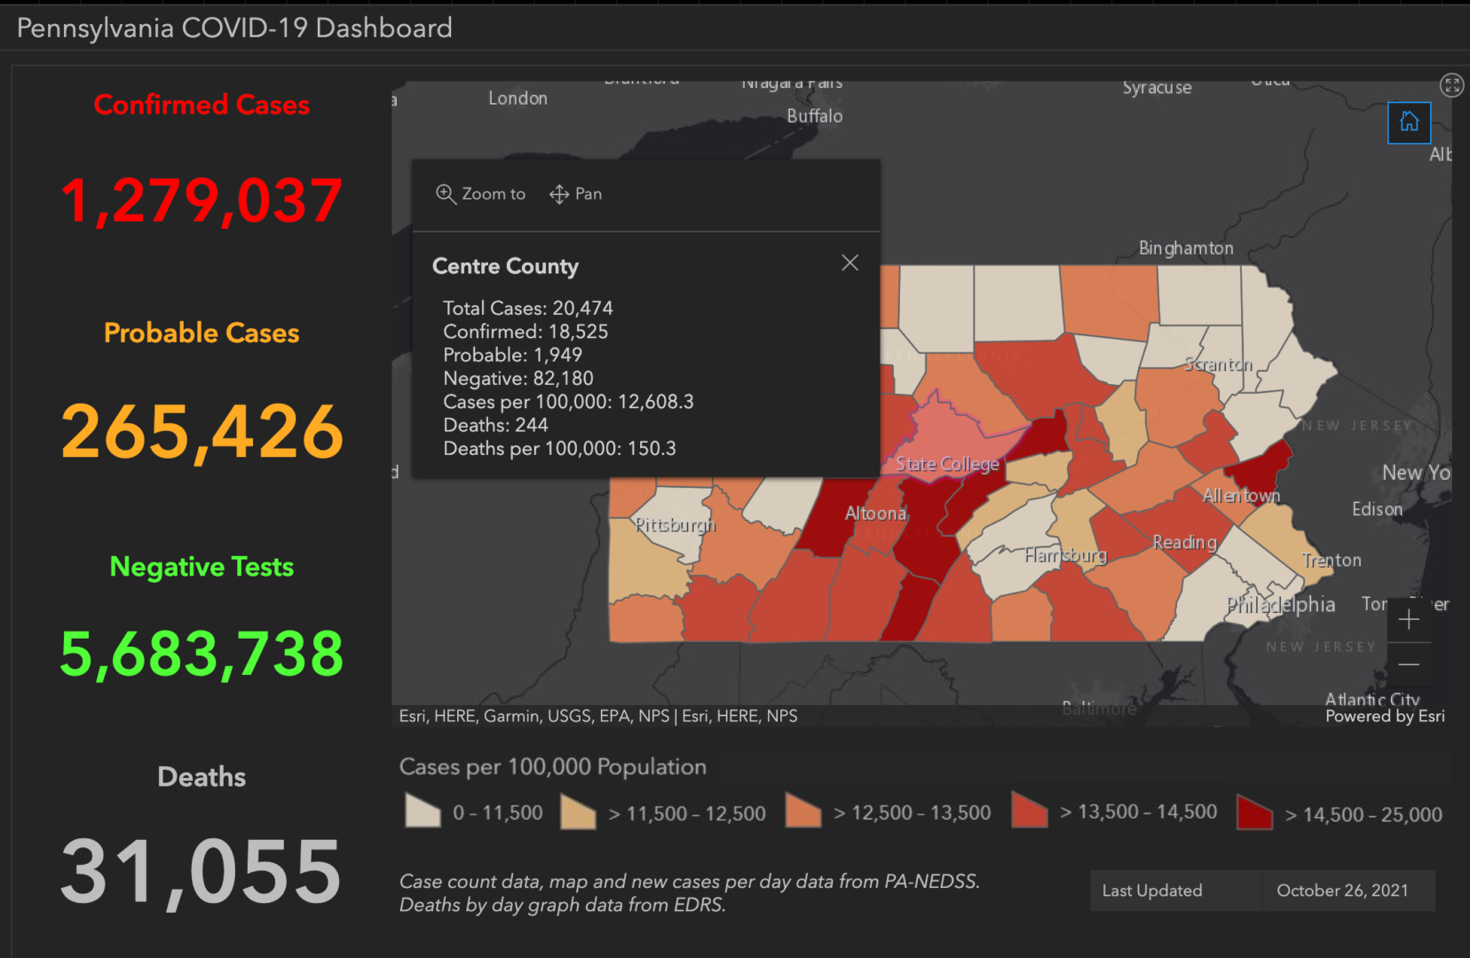Click the Philadelphia label on the map

point(1280,605)
